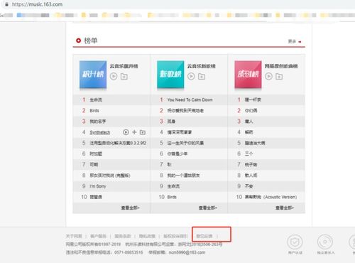Open the rank 3 song in 飙升榜

coord(98,122)
